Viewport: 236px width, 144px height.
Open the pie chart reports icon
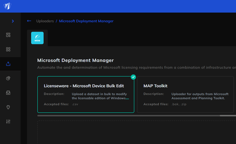pos(8,78)
